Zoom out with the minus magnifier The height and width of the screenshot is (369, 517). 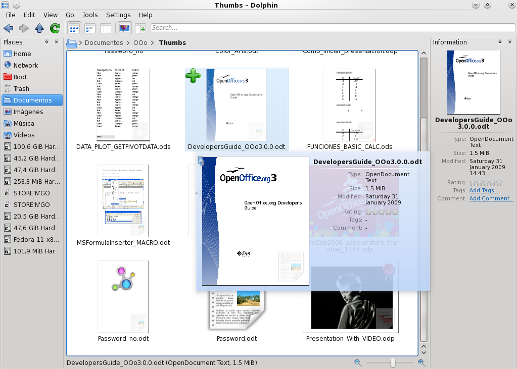pyautogui.click(x=358, y=363)
